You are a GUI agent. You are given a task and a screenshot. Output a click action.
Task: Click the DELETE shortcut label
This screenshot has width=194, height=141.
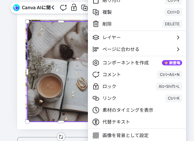click(x=172, y=24)
